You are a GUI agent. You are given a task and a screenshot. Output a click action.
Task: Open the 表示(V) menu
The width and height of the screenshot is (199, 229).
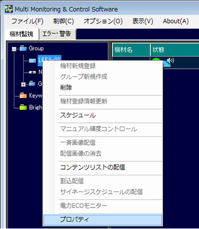coord(143,22)
